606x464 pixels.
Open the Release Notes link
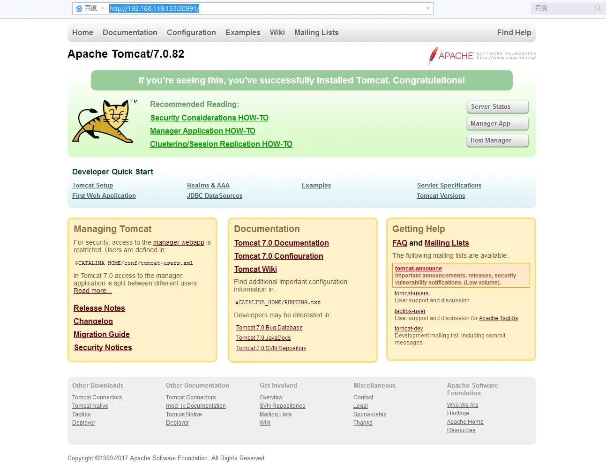tap(99, 308)
